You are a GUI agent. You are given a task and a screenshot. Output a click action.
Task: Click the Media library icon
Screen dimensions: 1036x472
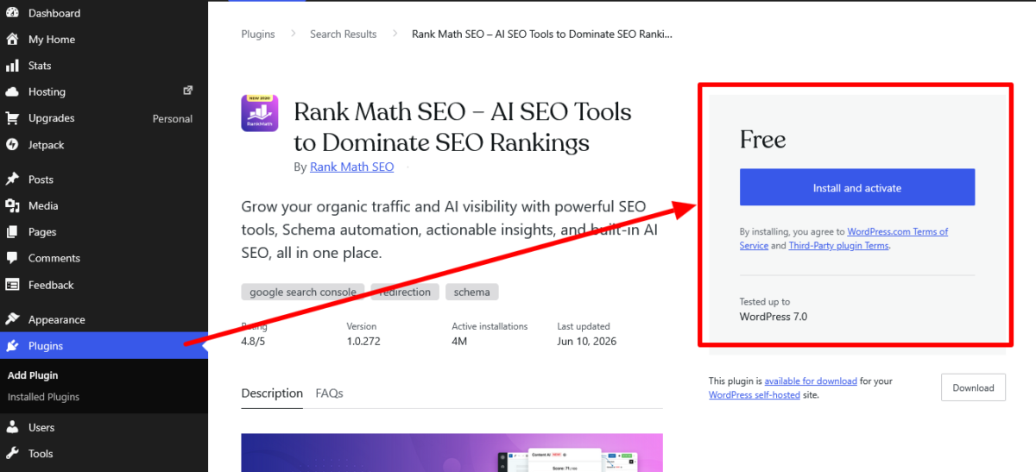12,205
